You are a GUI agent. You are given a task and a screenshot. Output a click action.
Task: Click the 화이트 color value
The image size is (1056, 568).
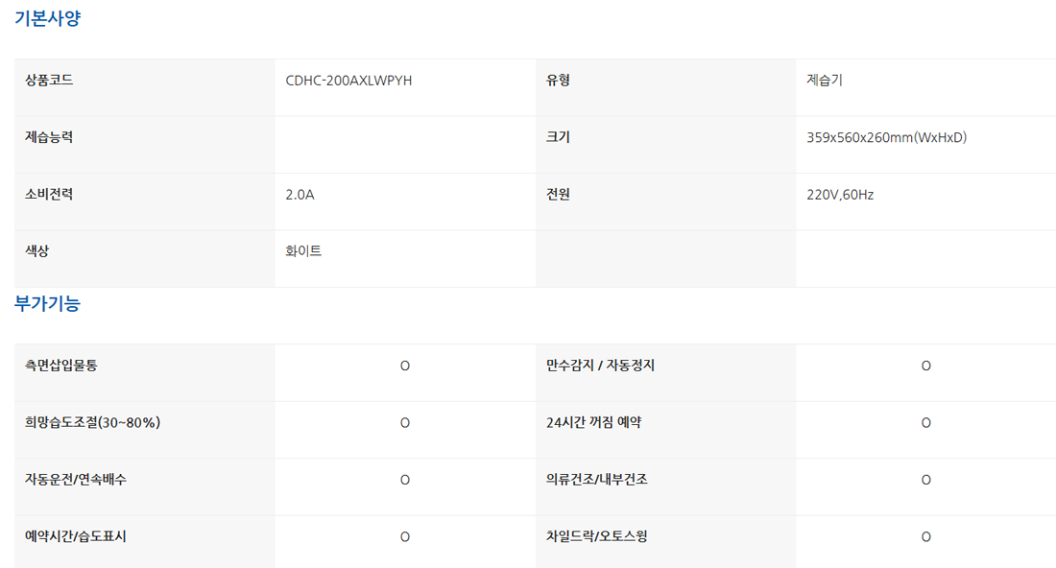pos(303,251)
